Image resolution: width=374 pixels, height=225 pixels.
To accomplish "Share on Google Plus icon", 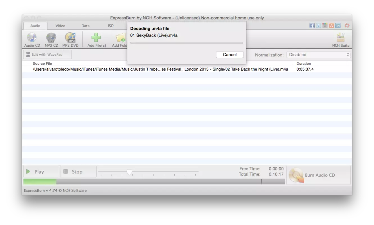I will click(x=325, y=26).
